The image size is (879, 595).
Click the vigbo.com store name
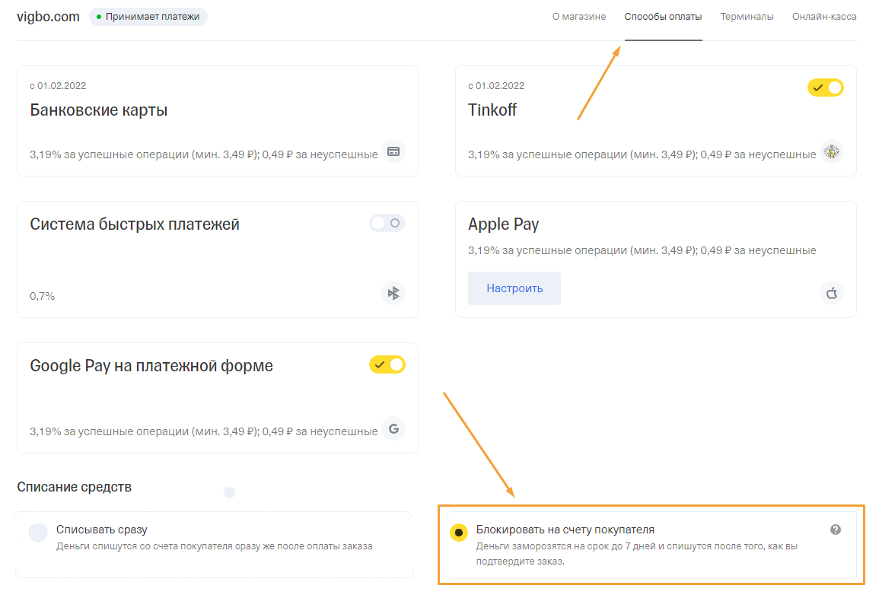click(x=48, y=17)
